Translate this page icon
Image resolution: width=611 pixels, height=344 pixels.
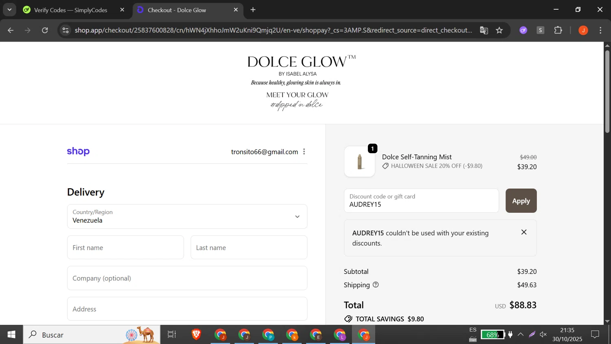tap(484, 30)
